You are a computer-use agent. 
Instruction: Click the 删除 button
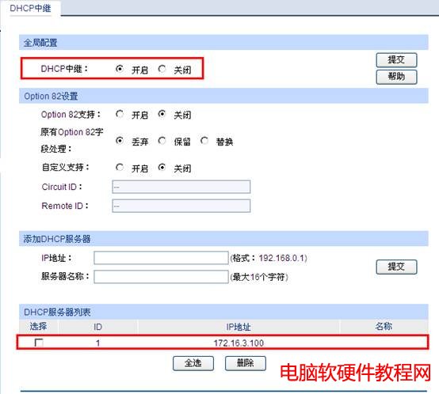[246, 363]
